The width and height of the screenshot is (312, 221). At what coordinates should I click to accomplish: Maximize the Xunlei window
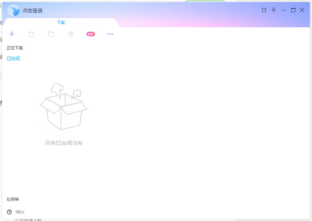pyautogui.click(x=293, y=10)
